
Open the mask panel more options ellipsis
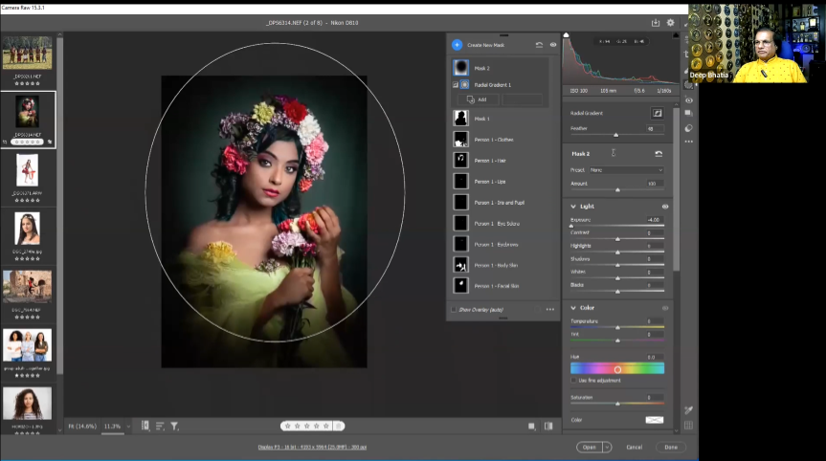pos(550,309)
